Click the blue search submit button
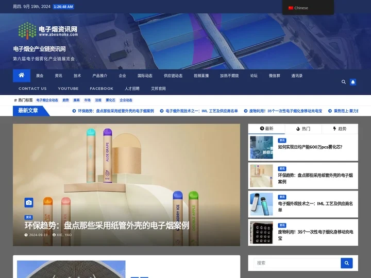 coord(347,263)
